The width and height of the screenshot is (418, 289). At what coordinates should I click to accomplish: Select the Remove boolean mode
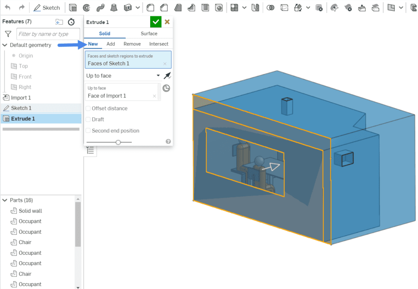point(132,44)
